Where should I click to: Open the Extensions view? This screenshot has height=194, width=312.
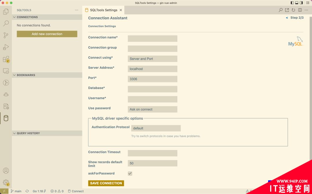pos(6,59)
